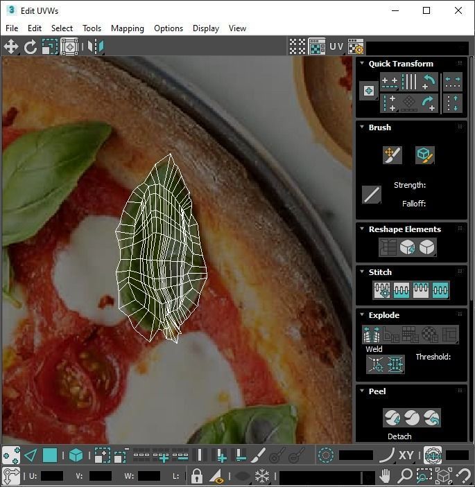Click Relax Custom plain cube icon
This screenshot has width=475, height=487.
click(427, 247)
